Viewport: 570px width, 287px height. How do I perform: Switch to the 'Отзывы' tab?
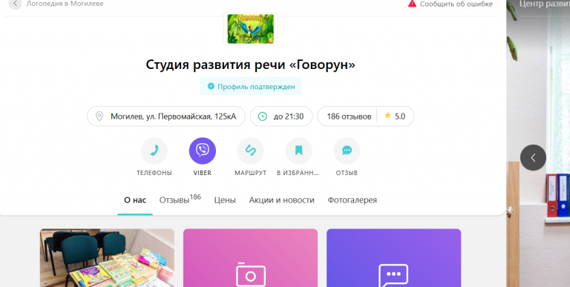(180, 199)
